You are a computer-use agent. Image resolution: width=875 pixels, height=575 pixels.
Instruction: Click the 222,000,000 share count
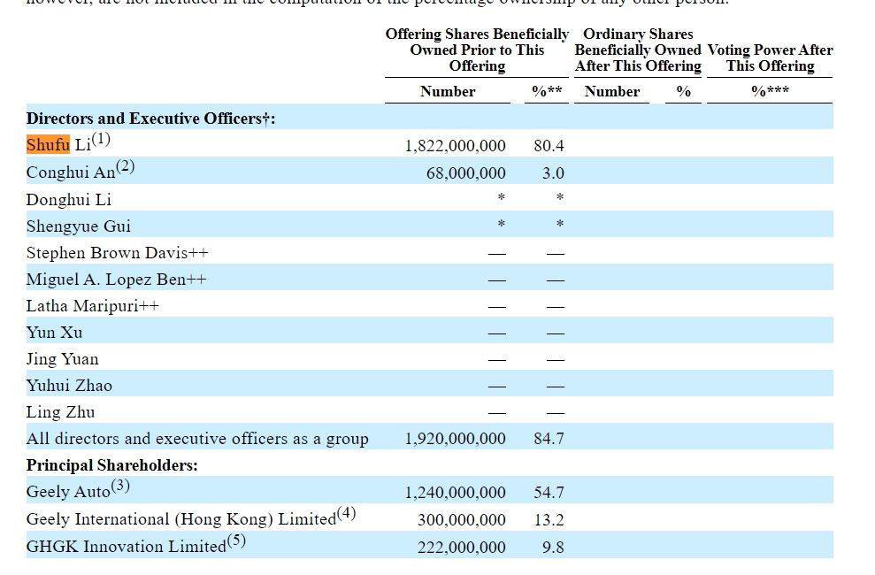pos(462,547)
